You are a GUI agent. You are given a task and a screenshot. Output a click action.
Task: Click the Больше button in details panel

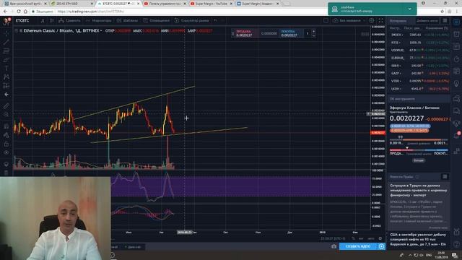click(419, 160)
